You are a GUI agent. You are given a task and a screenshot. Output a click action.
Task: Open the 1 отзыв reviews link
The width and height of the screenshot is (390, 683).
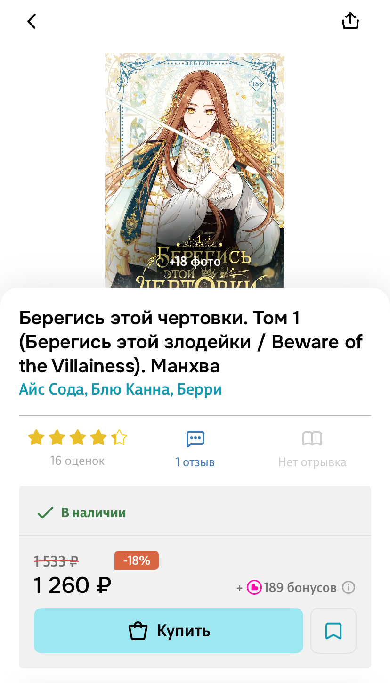coord(195,462)
